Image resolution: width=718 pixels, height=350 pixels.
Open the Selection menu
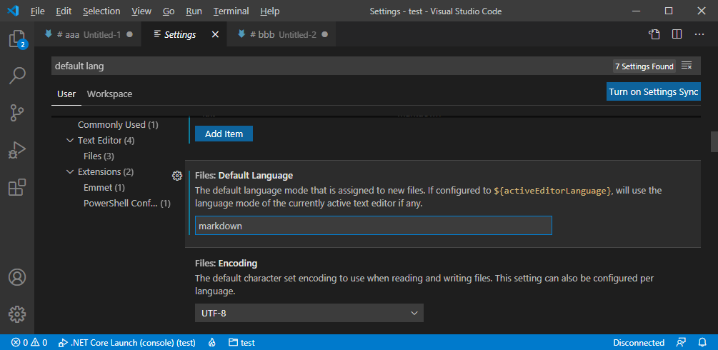click(101, 11)
